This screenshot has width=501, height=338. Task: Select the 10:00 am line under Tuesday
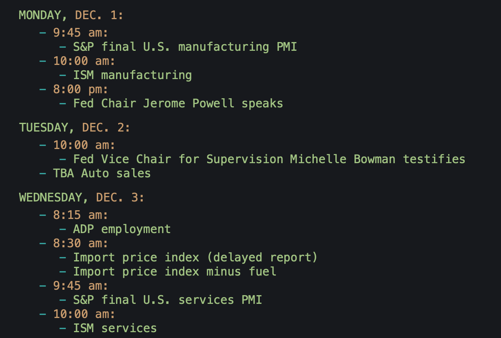tap(84, 145)
